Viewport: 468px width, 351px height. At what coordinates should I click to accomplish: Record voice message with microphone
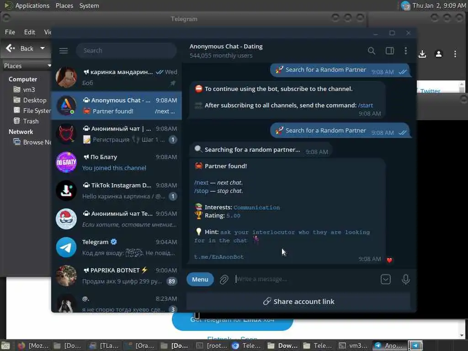[405, 279]
